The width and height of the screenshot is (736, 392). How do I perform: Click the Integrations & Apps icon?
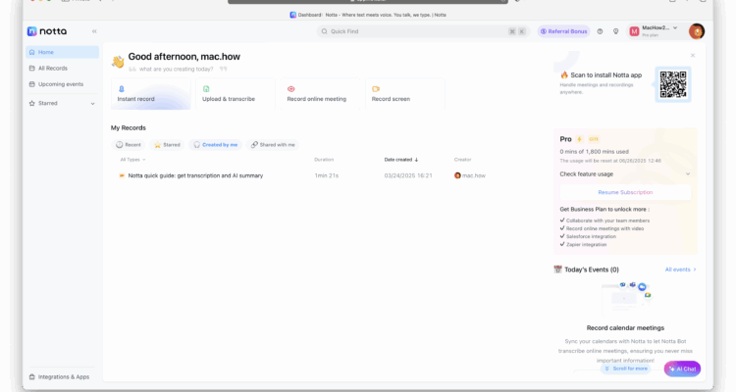(x=32, y=377)
